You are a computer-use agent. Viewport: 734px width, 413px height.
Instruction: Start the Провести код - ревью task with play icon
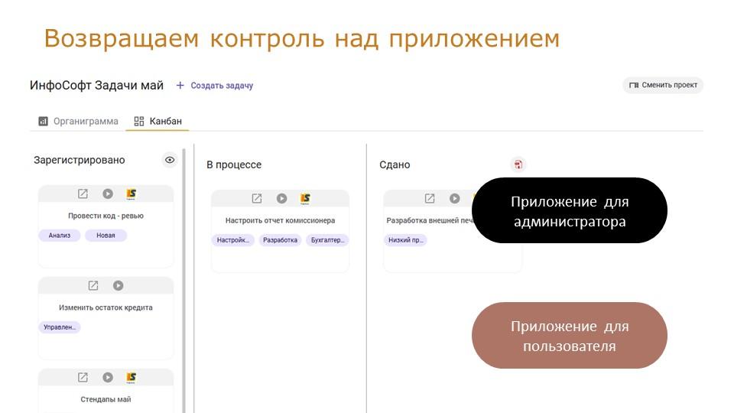click(x=108, y=193)
